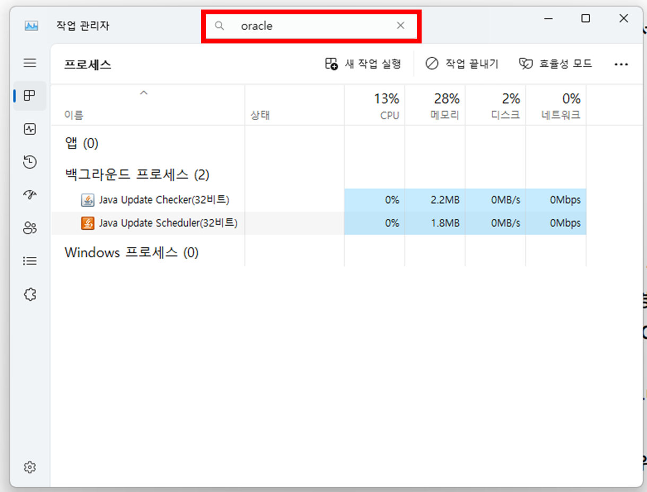
Task: Click the 작업 관리자 window title text
Action: click(x=83, y=25)
